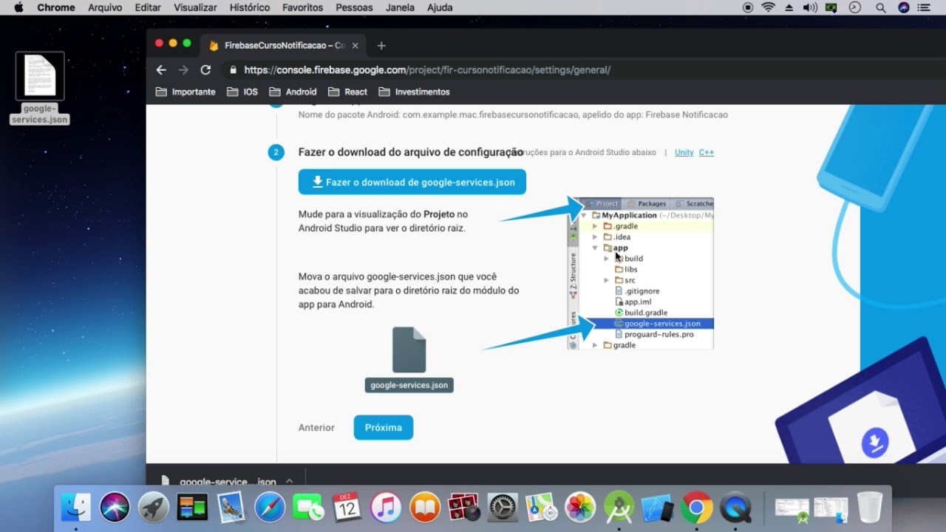Open the Calendar app in Dock
946x532 pixels.
click(x=347, y=508)
